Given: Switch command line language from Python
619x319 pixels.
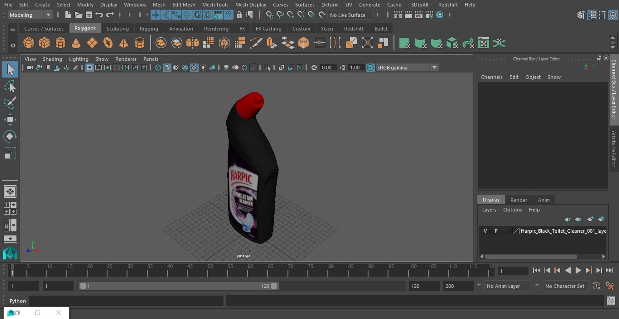Looking at the screenshot, I should click(x=17, y=301).
